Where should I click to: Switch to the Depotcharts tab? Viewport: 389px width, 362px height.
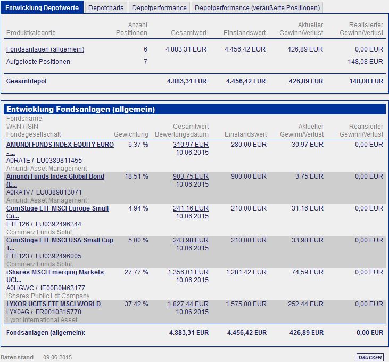click(106, 7)
